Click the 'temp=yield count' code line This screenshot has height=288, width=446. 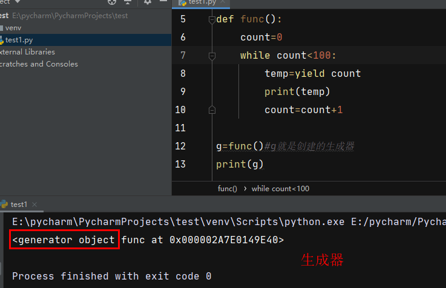click(x=313, y=74)
